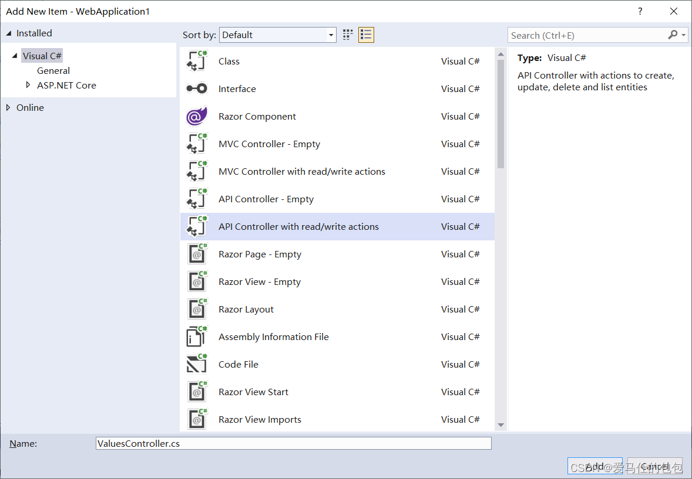Image resolution: width=692 pixels, height=479 pixels.
Task: Select the Visual C# category
Action: pyautogui.click(x=42, y=56)
